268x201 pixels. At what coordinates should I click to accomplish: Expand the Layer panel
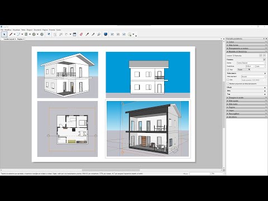[247, 111]
